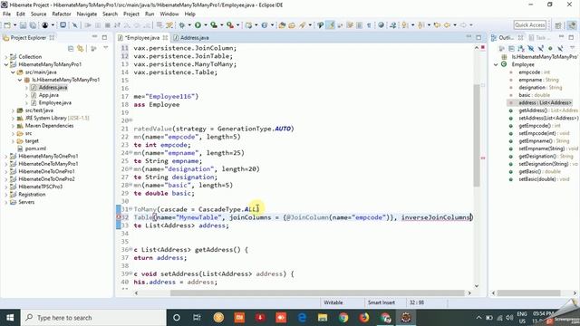The width and height of the screenshot is (580, 326).
Task: Click the error marker on line 32
Action: pyautogui.click(x=119, y=217)
